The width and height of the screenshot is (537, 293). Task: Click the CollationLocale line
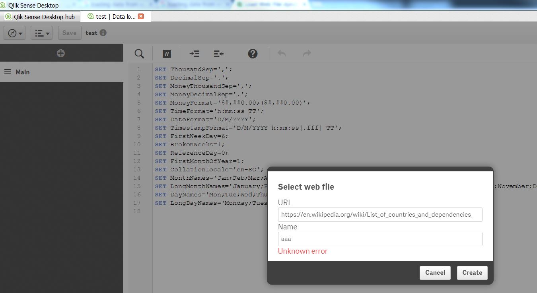(209, 169)
